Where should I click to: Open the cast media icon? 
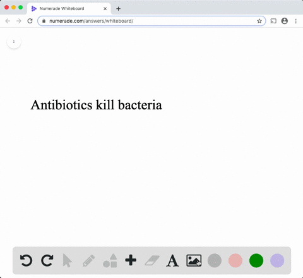click(273, 21)
